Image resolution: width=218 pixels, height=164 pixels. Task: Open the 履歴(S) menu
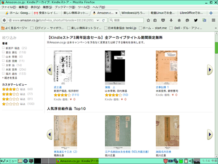click(47, 7)
